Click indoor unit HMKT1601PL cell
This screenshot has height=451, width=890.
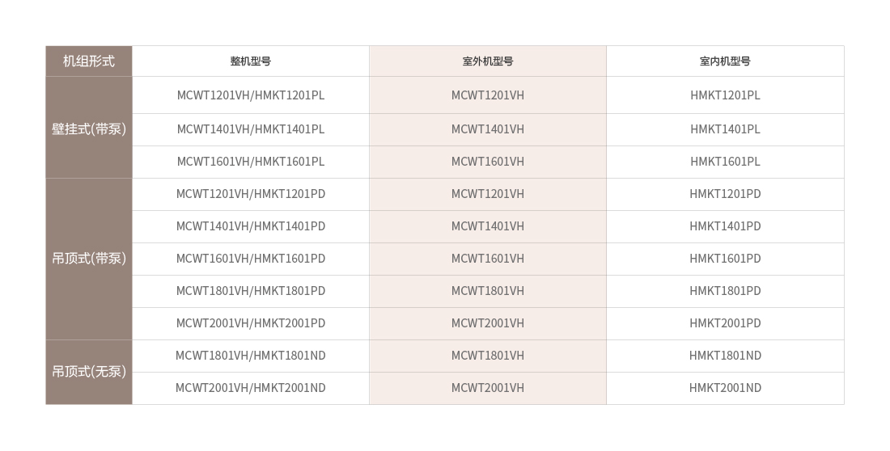tap(725, 162)
